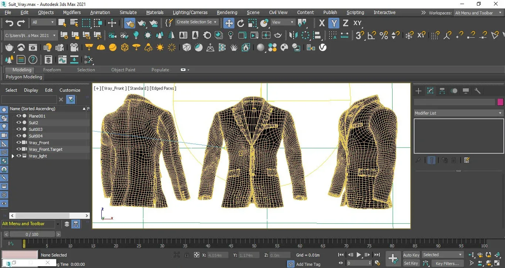
Task: Open the View reference coordinate dropdown
Action: [283, 22]
